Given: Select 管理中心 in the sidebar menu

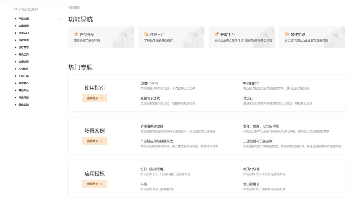Looking at the screenshot, I should (24, 83).
